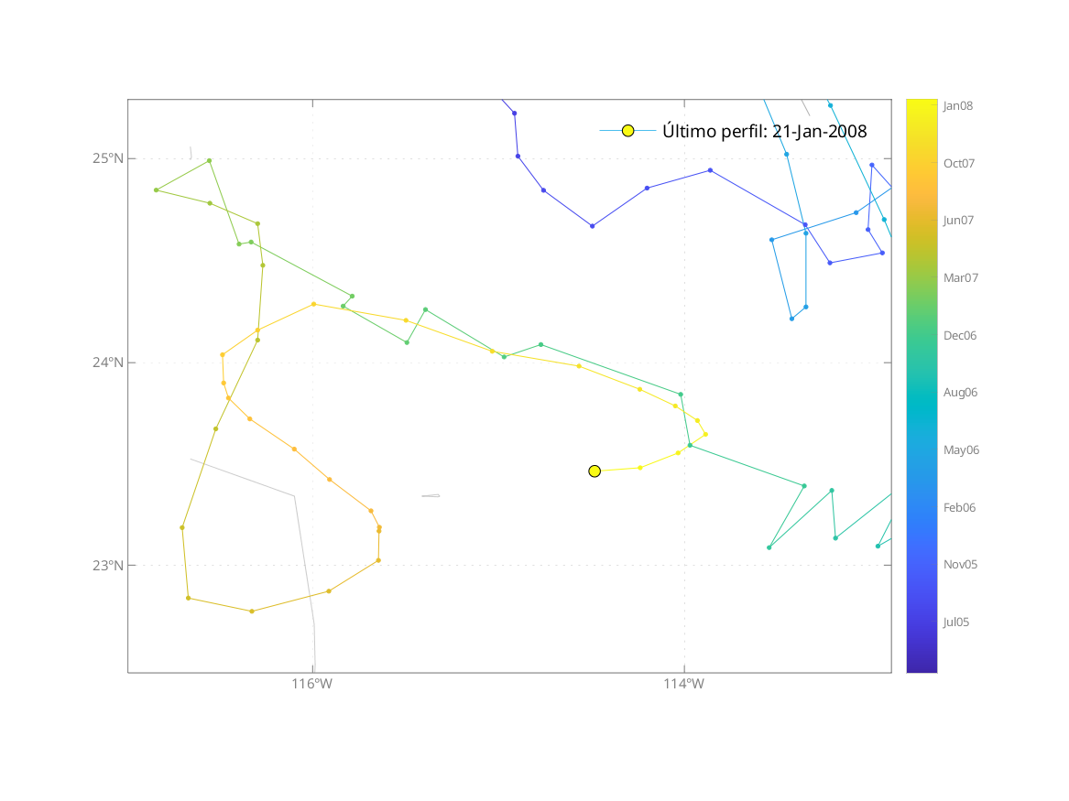Select the 116°W longitude axis label
The image size is (1069, 801).
312,685
